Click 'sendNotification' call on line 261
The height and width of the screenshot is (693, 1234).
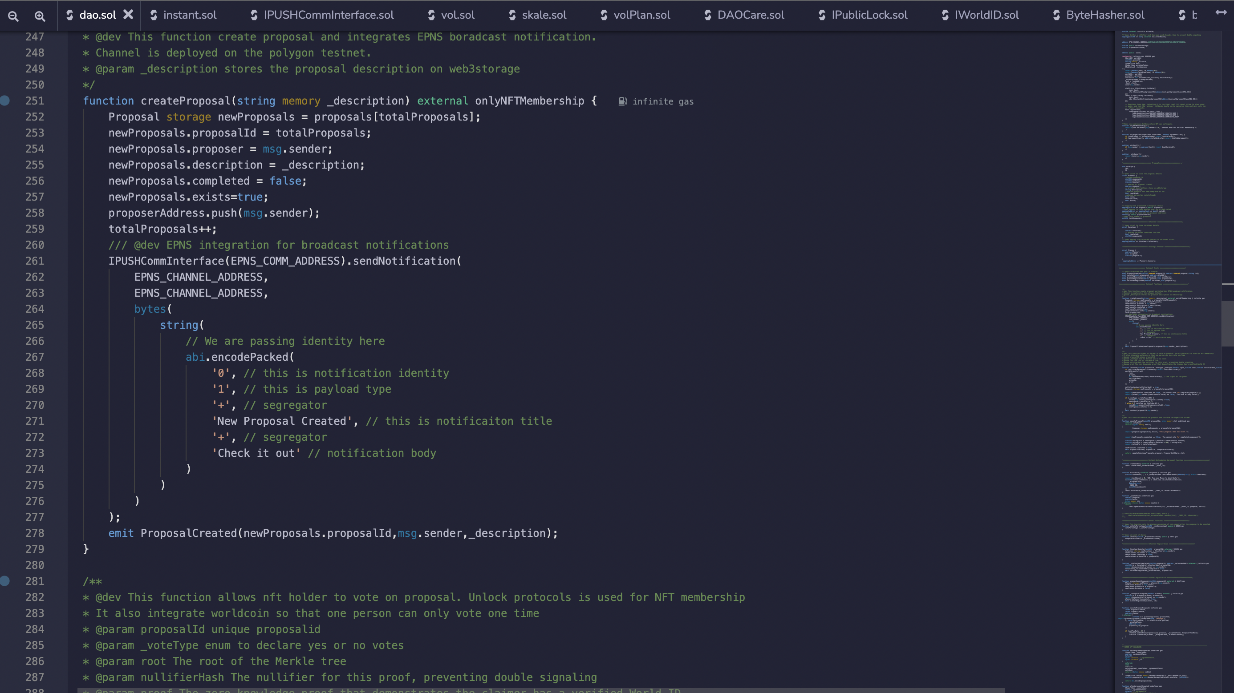click(404, 261)
